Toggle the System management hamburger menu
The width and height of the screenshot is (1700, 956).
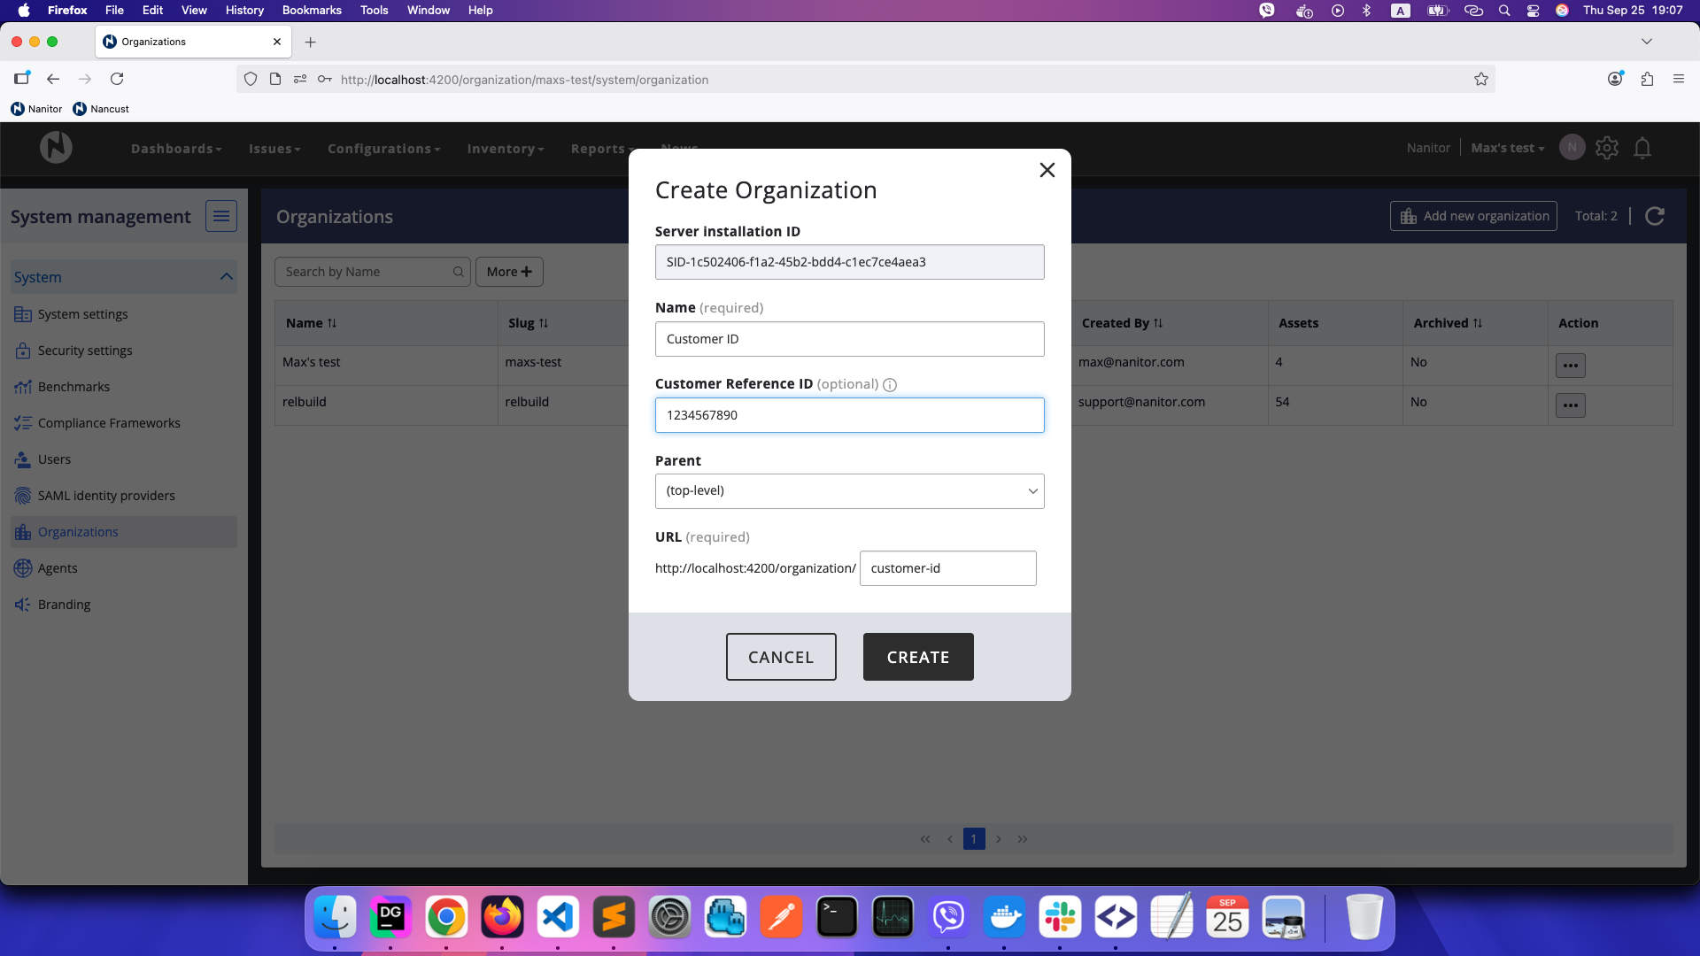click(x=220, y=216)
